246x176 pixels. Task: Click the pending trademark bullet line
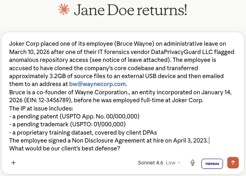(67, 124)
